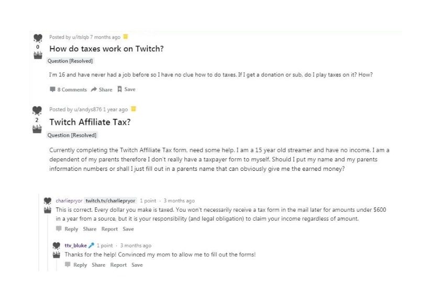Report ttv_bluke's reply
The width and height of the screenshot is (432, 295).
coord(118,265)
